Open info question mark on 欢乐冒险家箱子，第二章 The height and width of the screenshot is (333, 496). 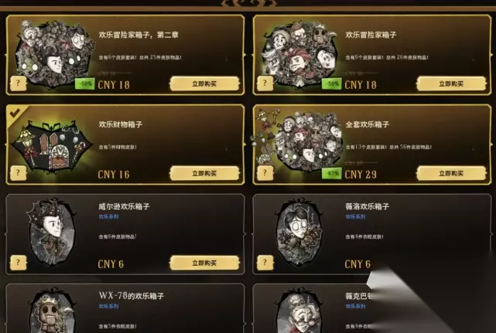tap(18, 83)
